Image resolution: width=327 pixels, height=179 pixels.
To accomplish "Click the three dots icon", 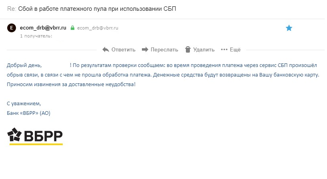I will [224, 50].
